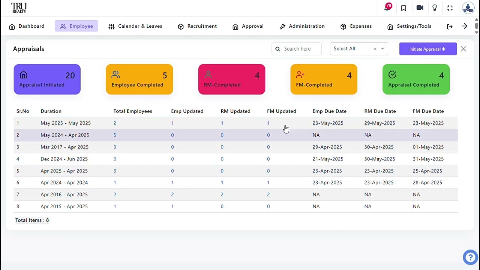Open Total Employees 2 for May 2025 row
Viewport: 480px width, 270px height.
(x=115, y=123)
